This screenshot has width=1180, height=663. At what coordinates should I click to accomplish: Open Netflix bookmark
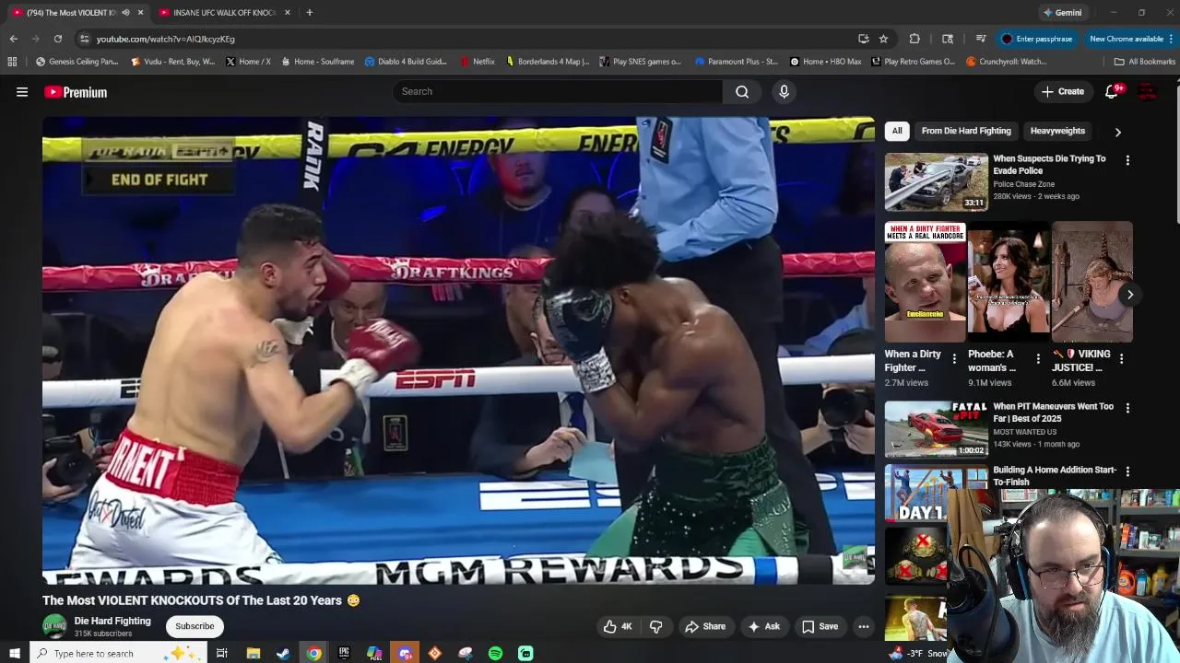point(478,62)
